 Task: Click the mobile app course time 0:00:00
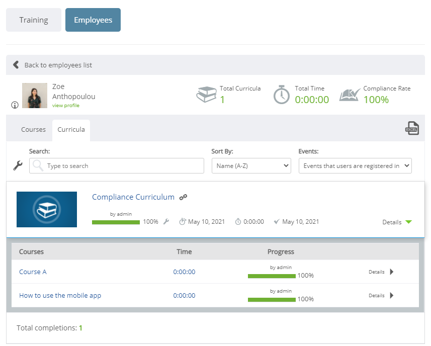pyautogui.click(x=184, y=295)
